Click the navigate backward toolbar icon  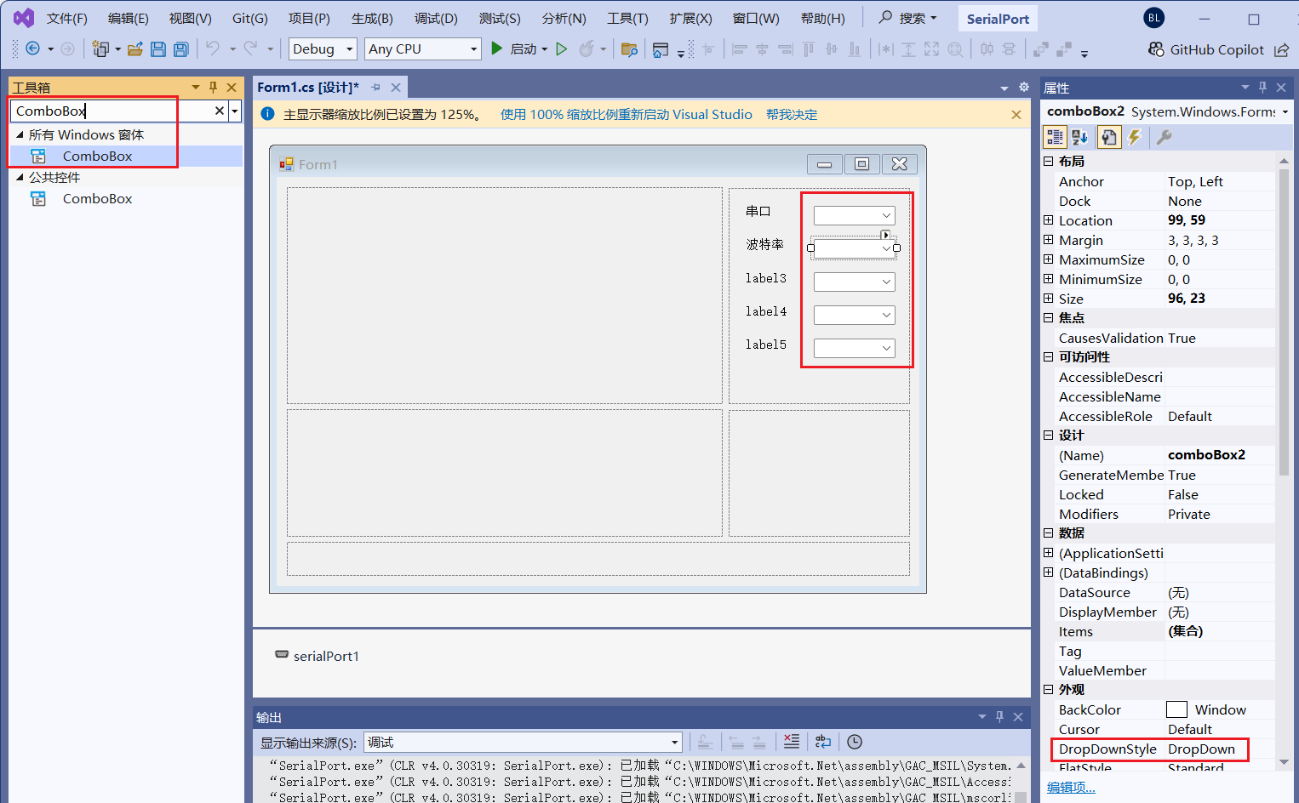click(33, 49)
